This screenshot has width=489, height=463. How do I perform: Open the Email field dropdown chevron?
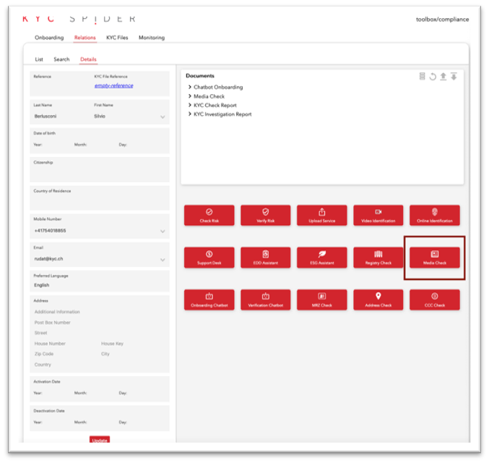tap(163, 259)
